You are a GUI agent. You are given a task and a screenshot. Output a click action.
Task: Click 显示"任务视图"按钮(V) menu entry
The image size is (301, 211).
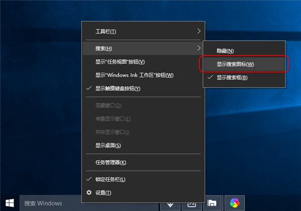click(x=120, y=61)
